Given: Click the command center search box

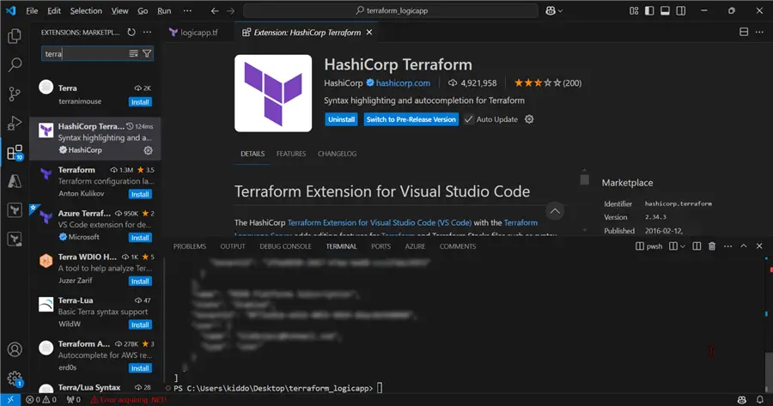Looking at the screenshot, I should pyautogui.click(x=391, y=10).
